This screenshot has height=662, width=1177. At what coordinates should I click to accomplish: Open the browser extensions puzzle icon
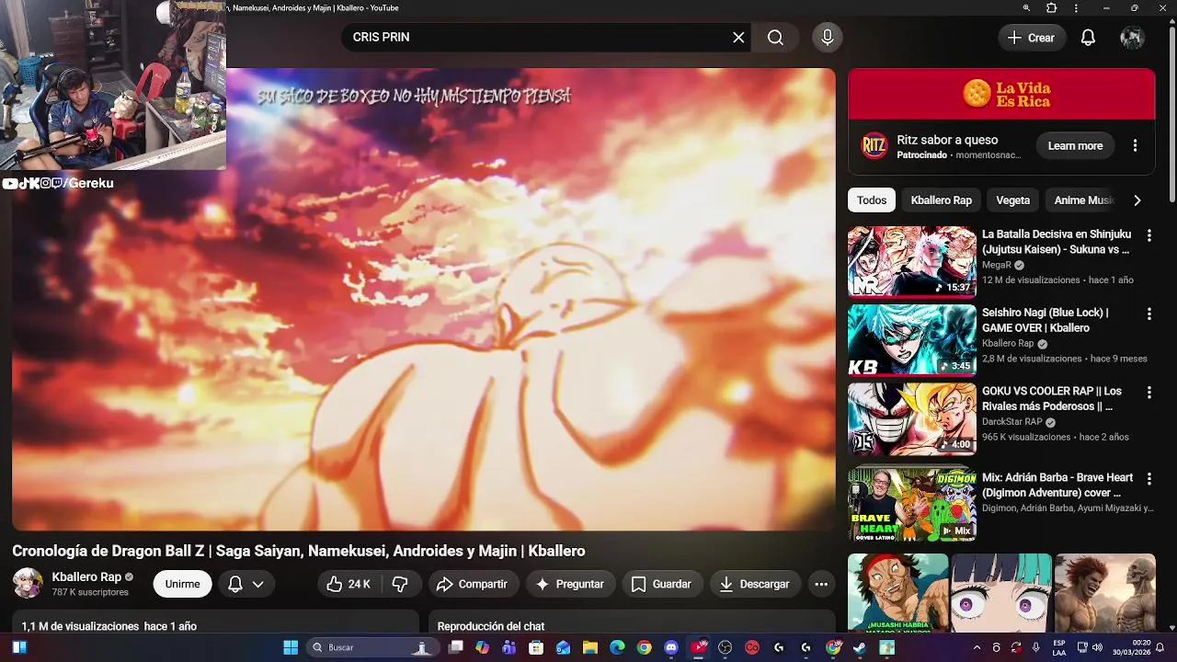[1052, 8]
